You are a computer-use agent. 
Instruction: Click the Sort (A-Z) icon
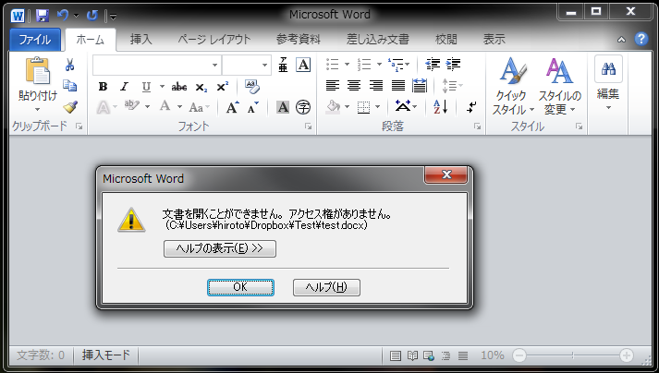click(x=441, y=107)
